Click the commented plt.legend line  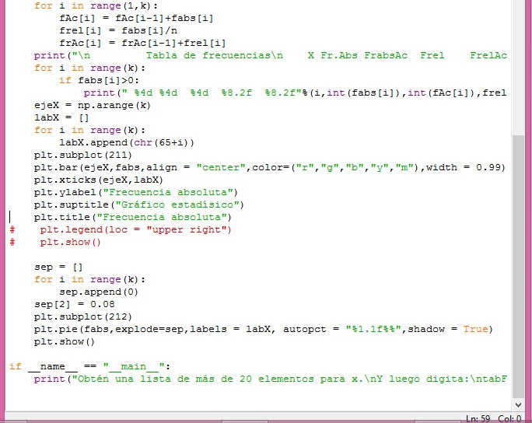click(x=121, y=229)
